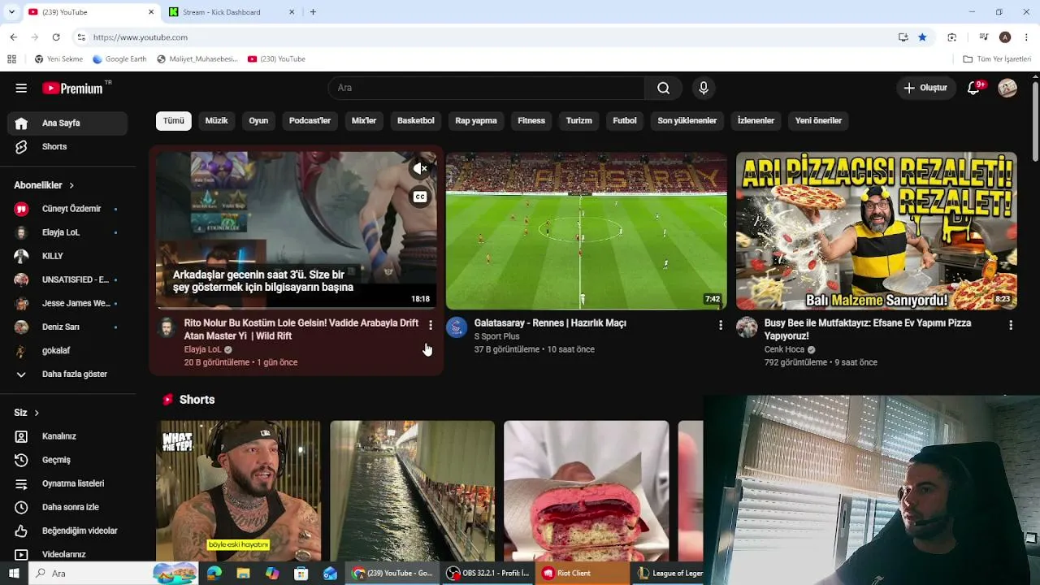Open Chrome profile avatar
Image resolution: width=1040 pixels, height=585 pixels.
click(x=1005, y=37)
